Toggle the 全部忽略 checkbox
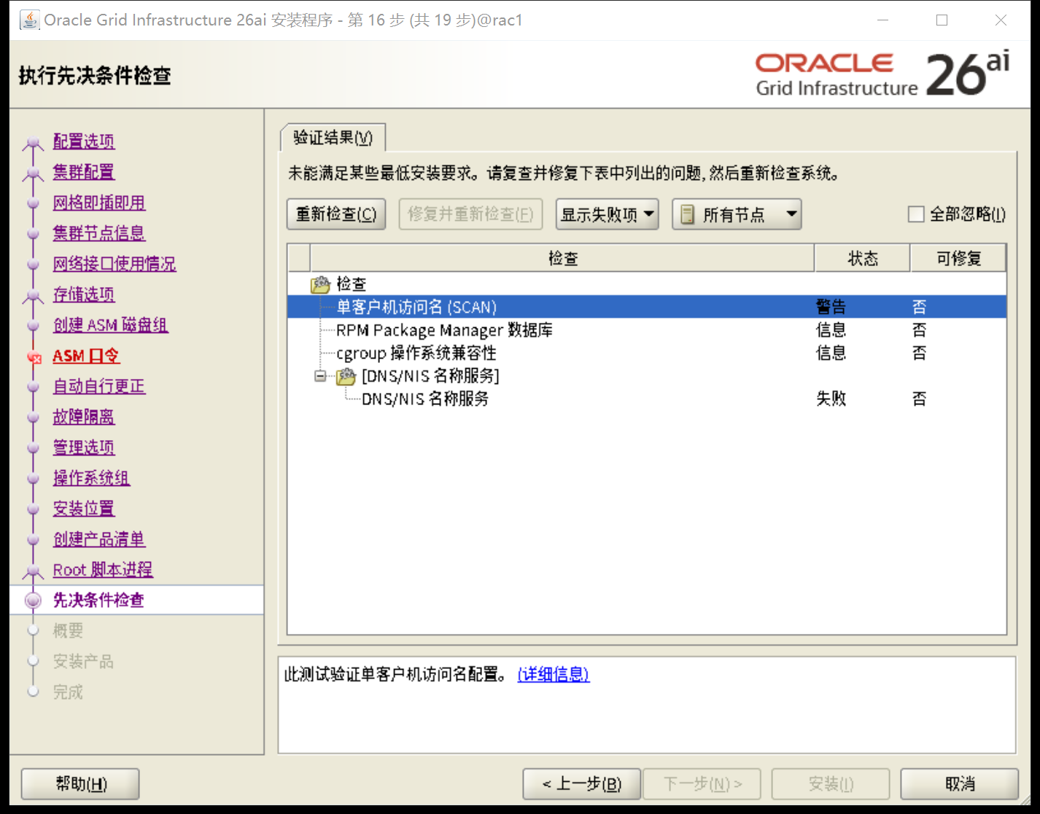This screenshot has height=814, width=1040. point(916,214)
